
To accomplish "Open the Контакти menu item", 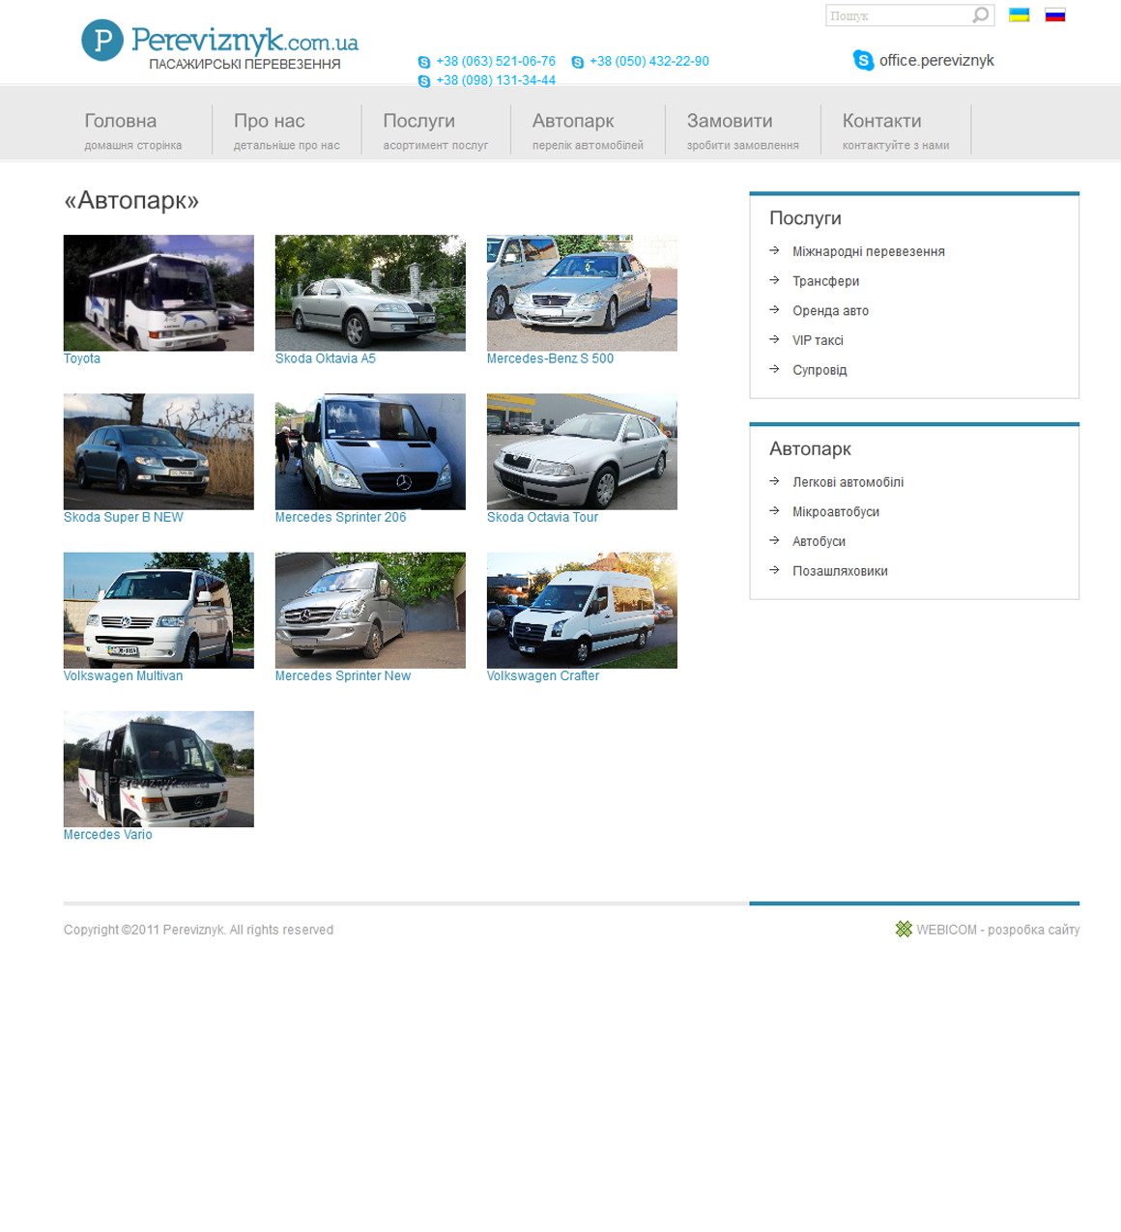I will point(896,130).
